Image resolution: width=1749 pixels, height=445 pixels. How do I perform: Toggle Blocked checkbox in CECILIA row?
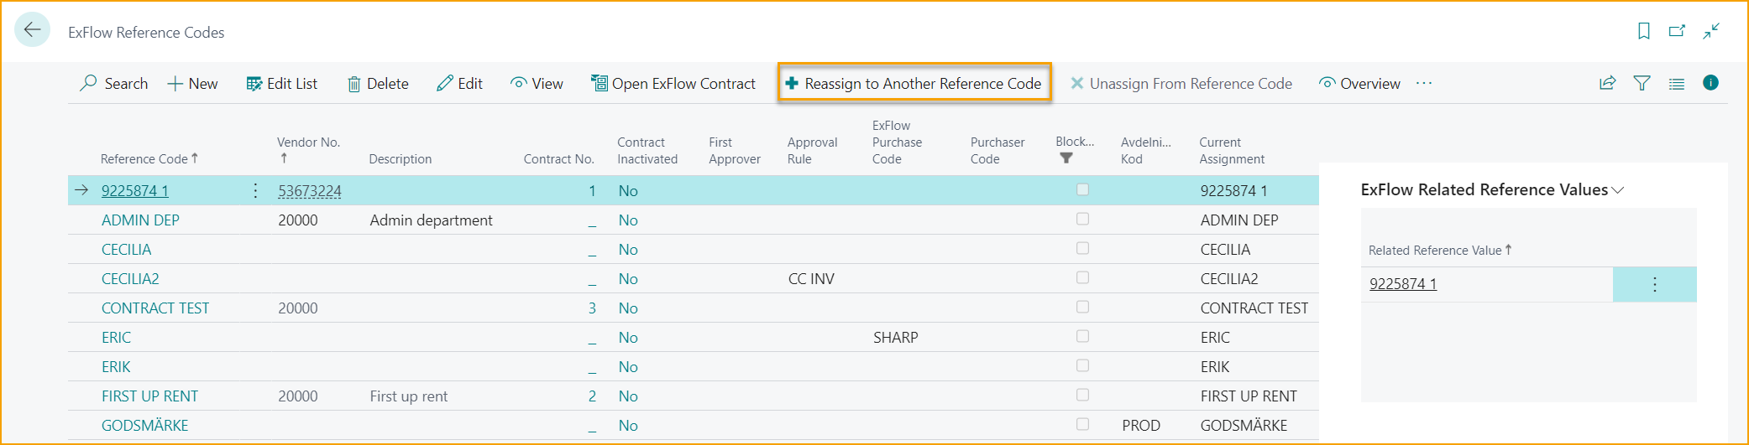coord(1082,248)
